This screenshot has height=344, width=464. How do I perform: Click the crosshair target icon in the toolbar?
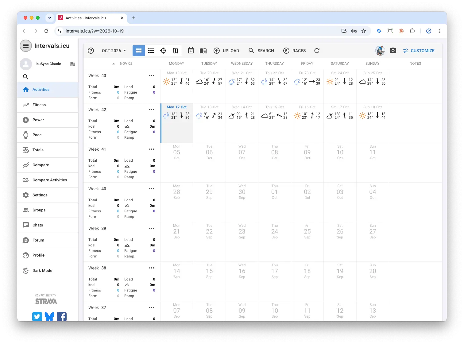point(163,51)
